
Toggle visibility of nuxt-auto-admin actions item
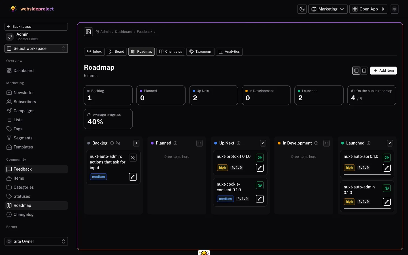(133, 158)
